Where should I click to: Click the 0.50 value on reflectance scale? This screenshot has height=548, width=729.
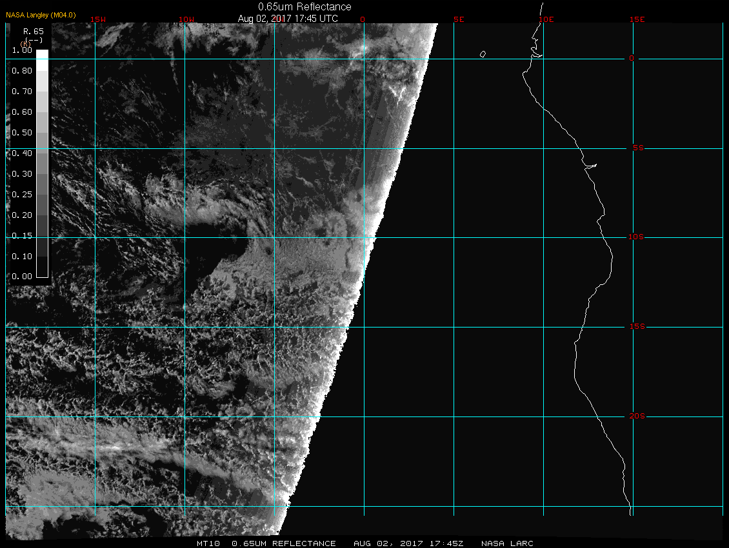[x=22, y=132]
